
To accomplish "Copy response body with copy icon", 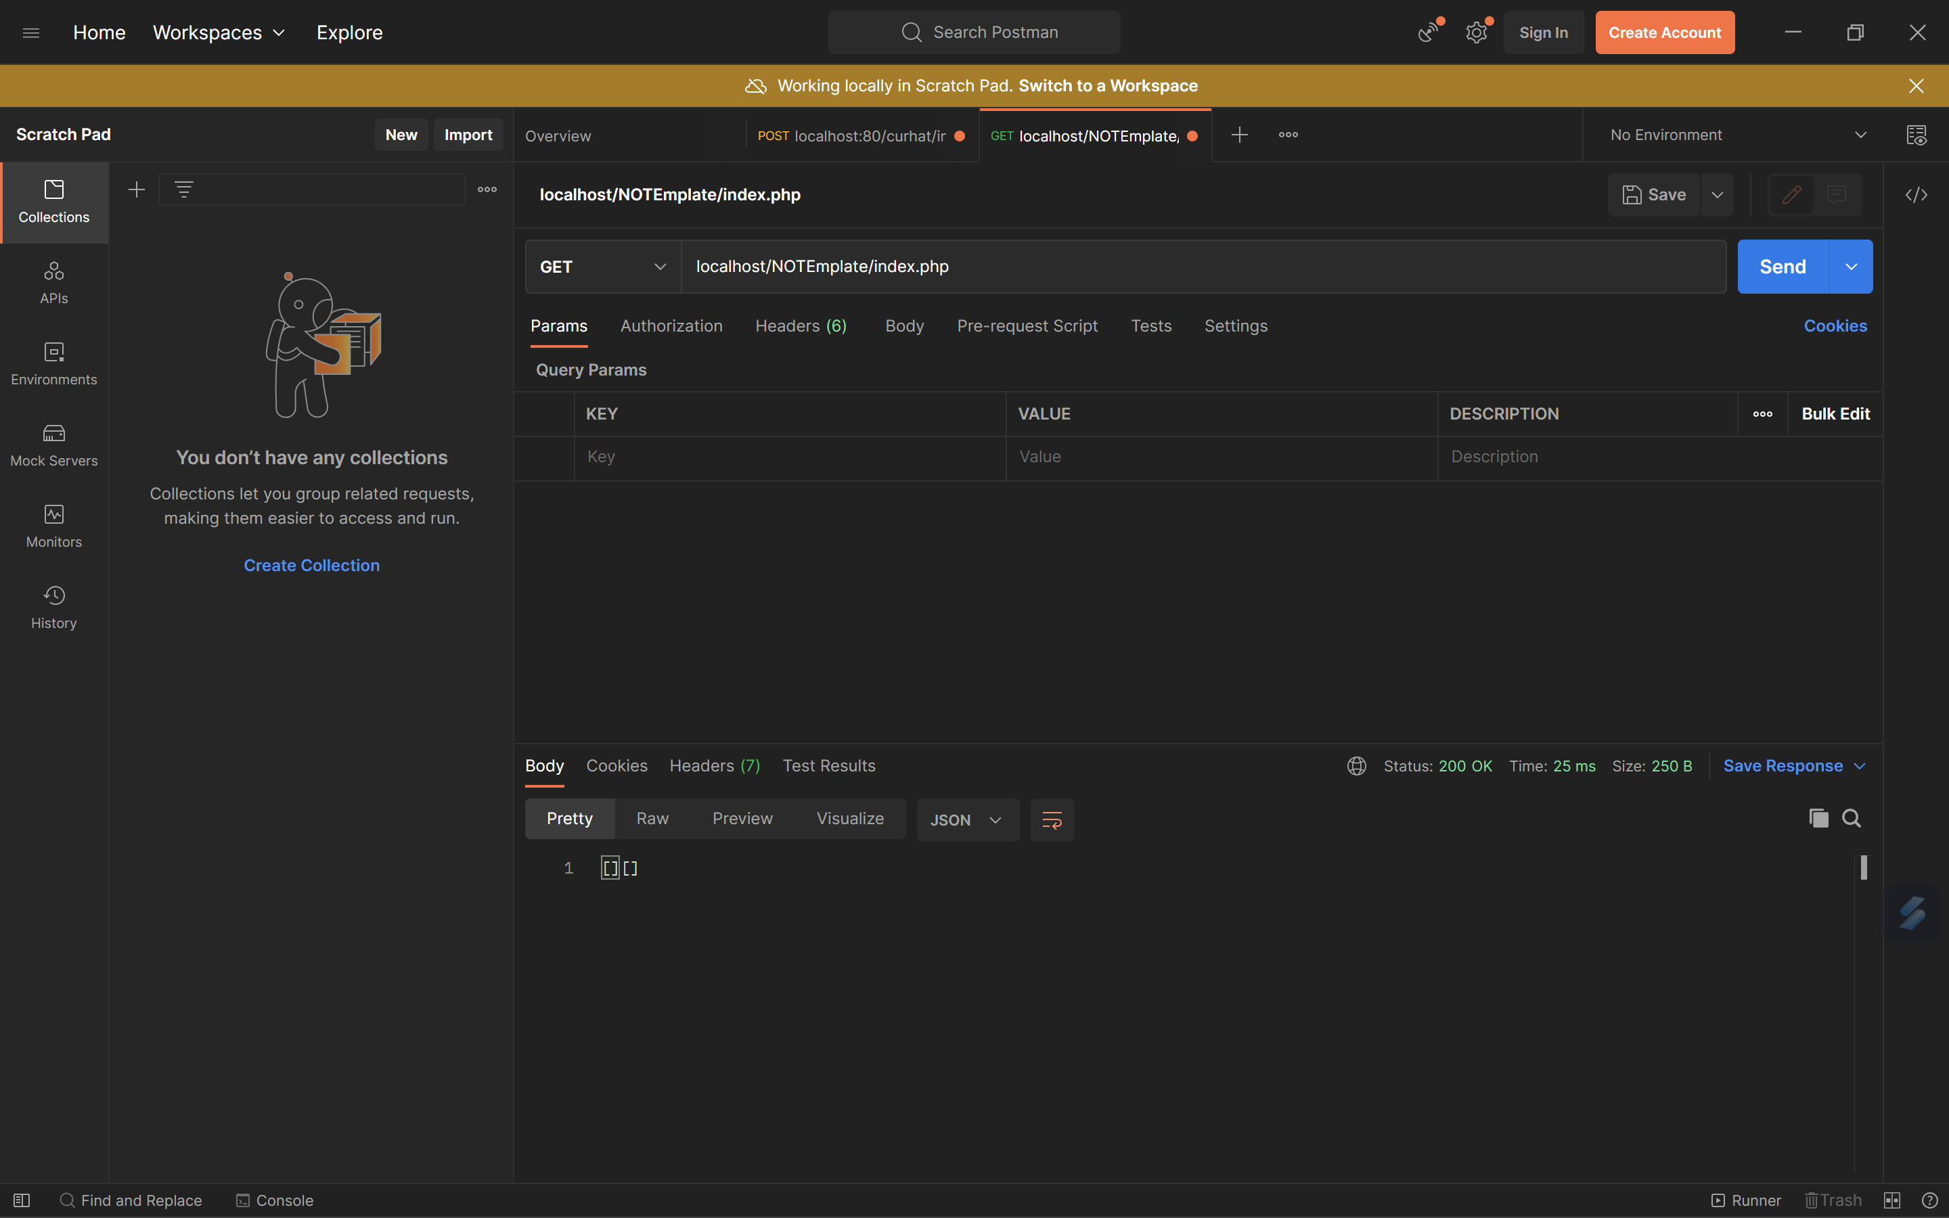I will (1818, 819).
